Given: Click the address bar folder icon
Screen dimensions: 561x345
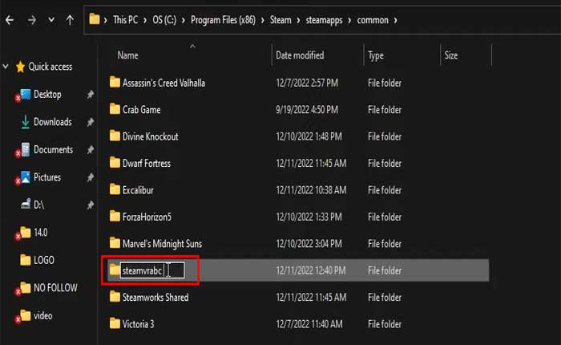Looking at the screenshot, I should 95,19.
